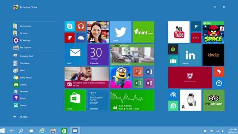Click the four-square grid icon at top right
Image resolution: width=238 pixels, height=134 pixels.
(224, 7)
